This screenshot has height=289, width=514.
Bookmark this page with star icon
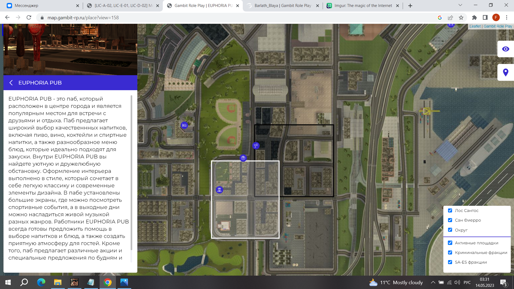pos(461,18)
